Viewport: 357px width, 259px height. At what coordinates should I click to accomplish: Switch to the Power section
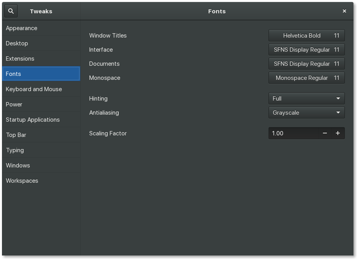point(14,104)
